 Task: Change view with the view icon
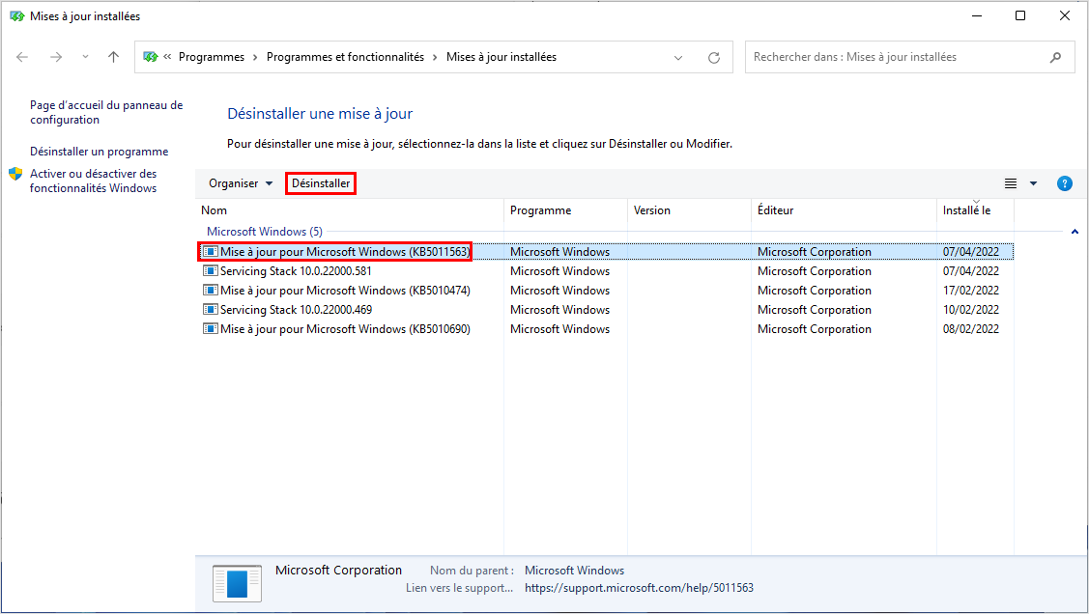[x=1011, y=183]
